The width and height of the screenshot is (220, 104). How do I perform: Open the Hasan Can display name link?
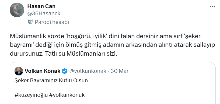point(41,6)
